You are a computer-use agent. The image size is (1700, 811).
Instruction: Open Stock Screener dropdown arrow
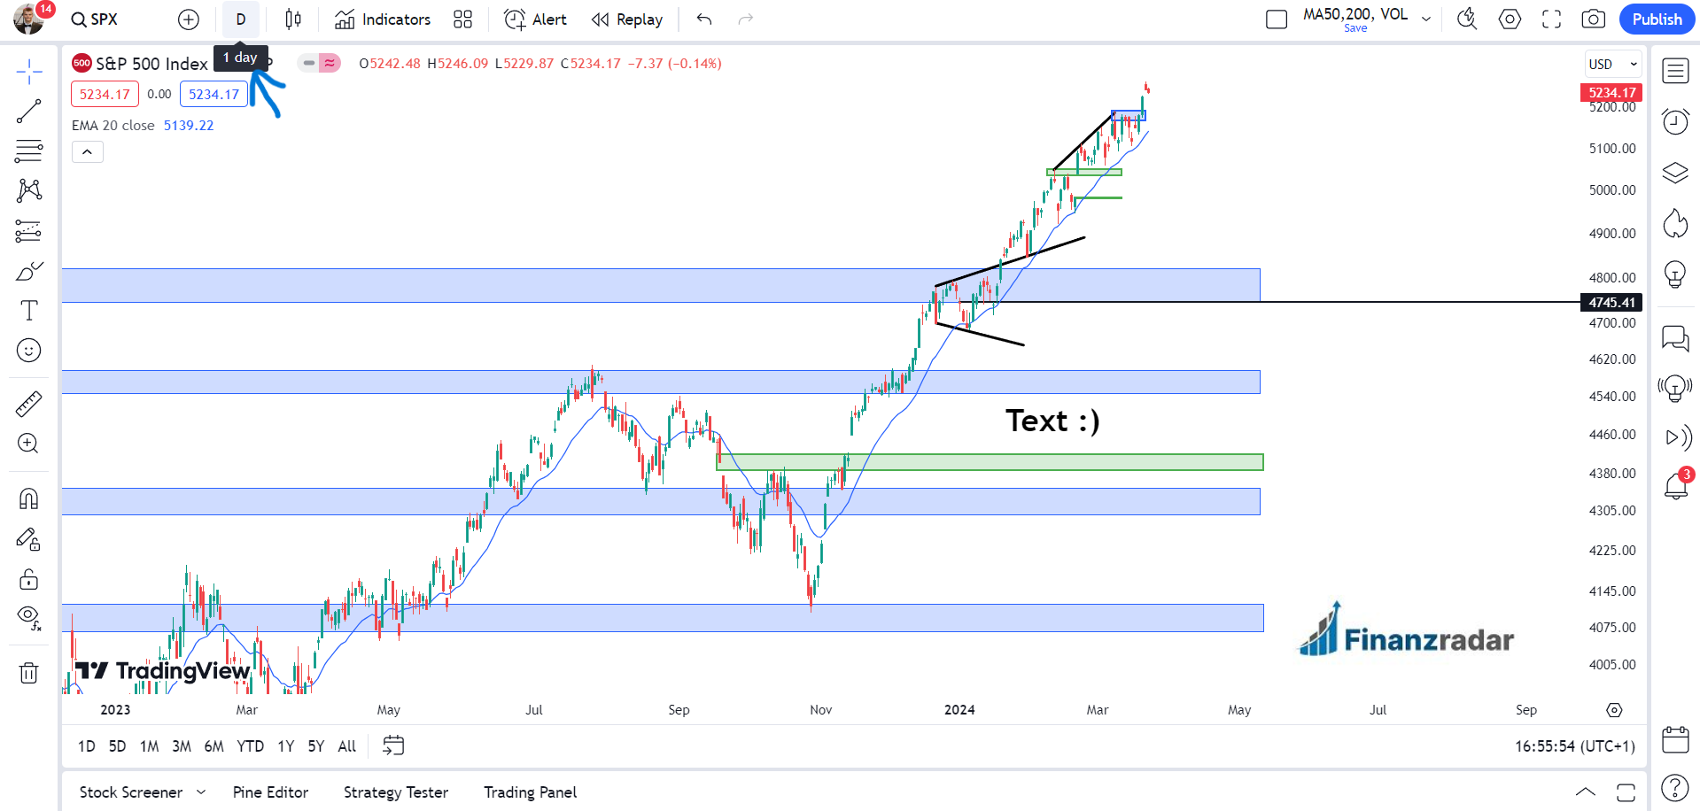click(201, 792)
